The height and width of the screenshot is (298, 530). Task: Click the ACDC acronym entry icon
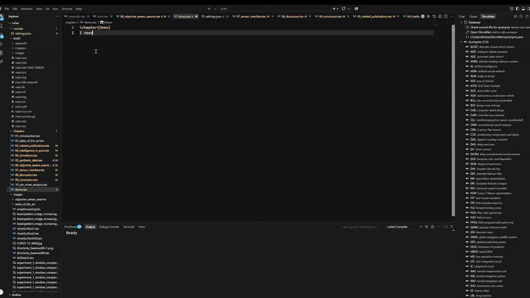click(x=467, y=47)
